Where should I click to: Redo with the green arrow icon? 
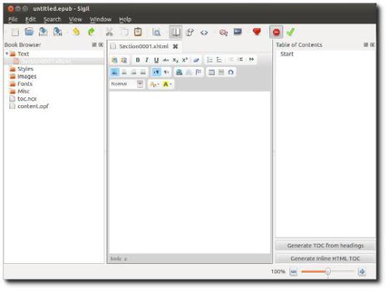(91, 32)
